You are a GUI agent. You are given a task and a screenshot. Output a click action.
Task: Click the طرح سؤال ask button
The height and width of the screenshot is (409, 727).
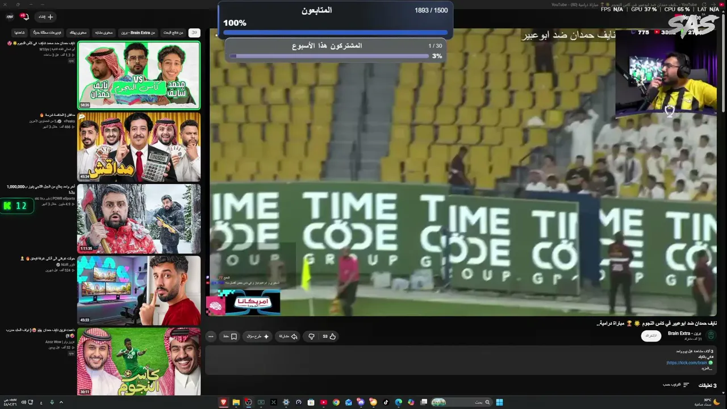point(257,336)
